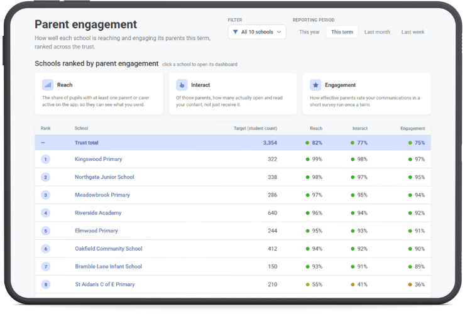Screen dimensions: 465x314
Task: Open Riverside Academy dashboard
Action: [x=98, y=213]
